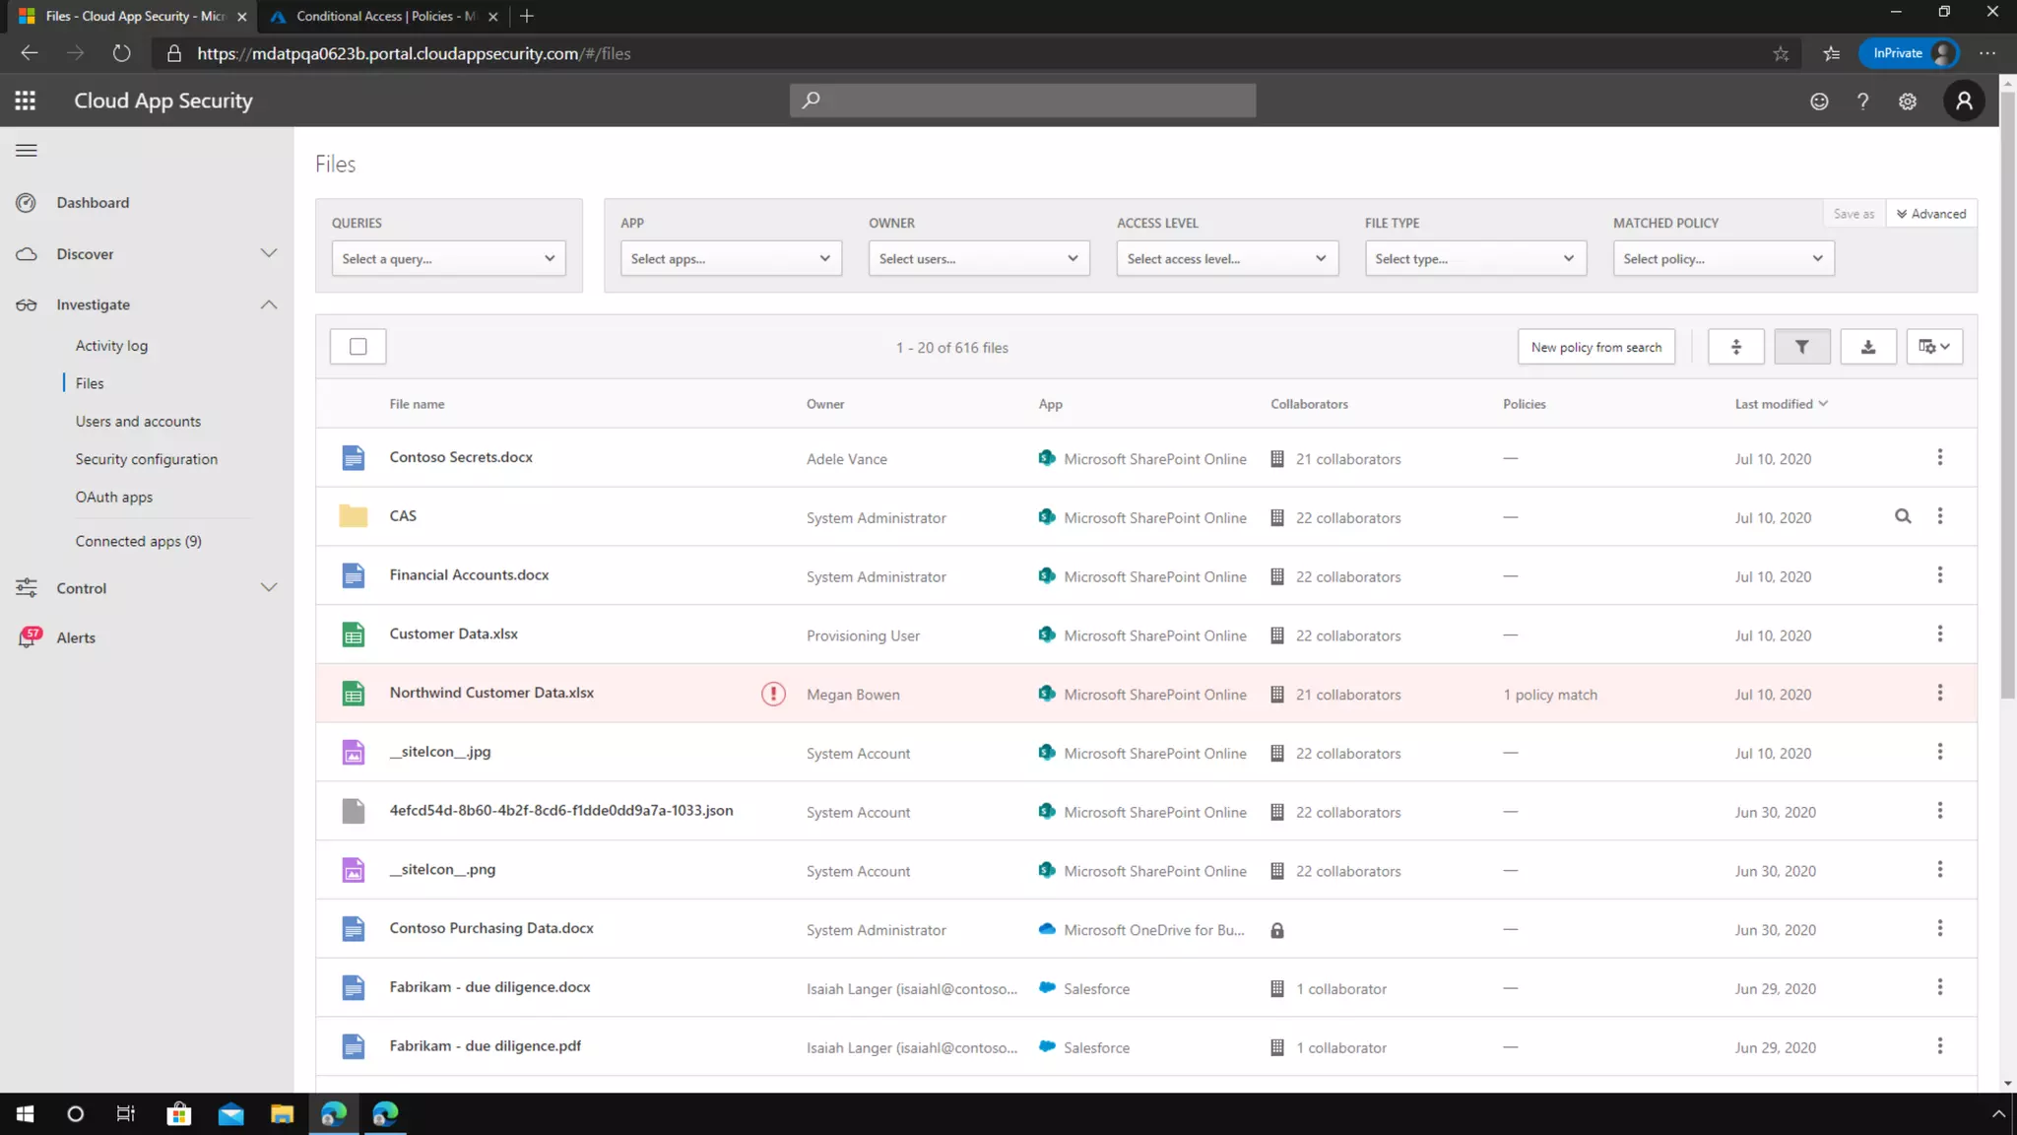Open three-dot menu for Contoso Secrets.docx

coord(1939,457)
